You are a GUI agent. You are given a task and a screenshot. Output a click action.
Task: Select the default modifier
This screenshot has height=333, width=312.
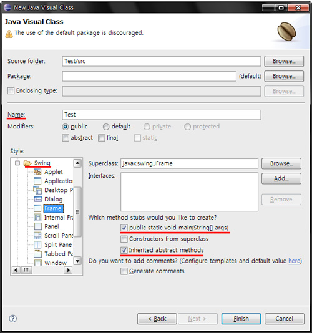tap(106, 127)
